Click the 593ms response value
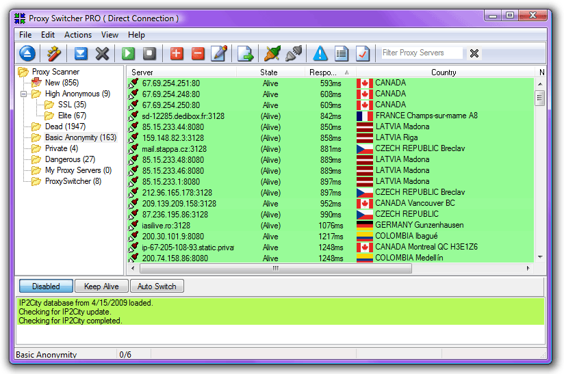The height and width of the screenshot is (374, 564). [331, 83]
